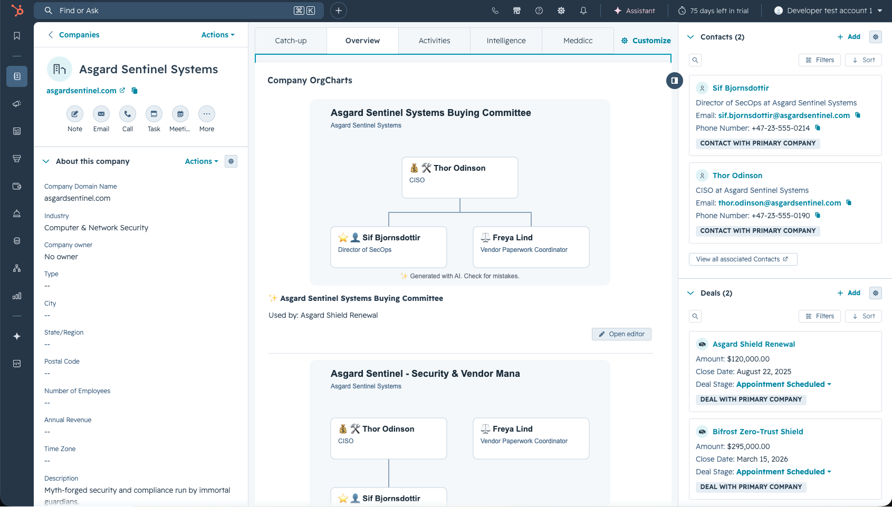Click the Meeting action icon
Image resolution: width=892 pixels, height=507 pixels.
[180, 114]
